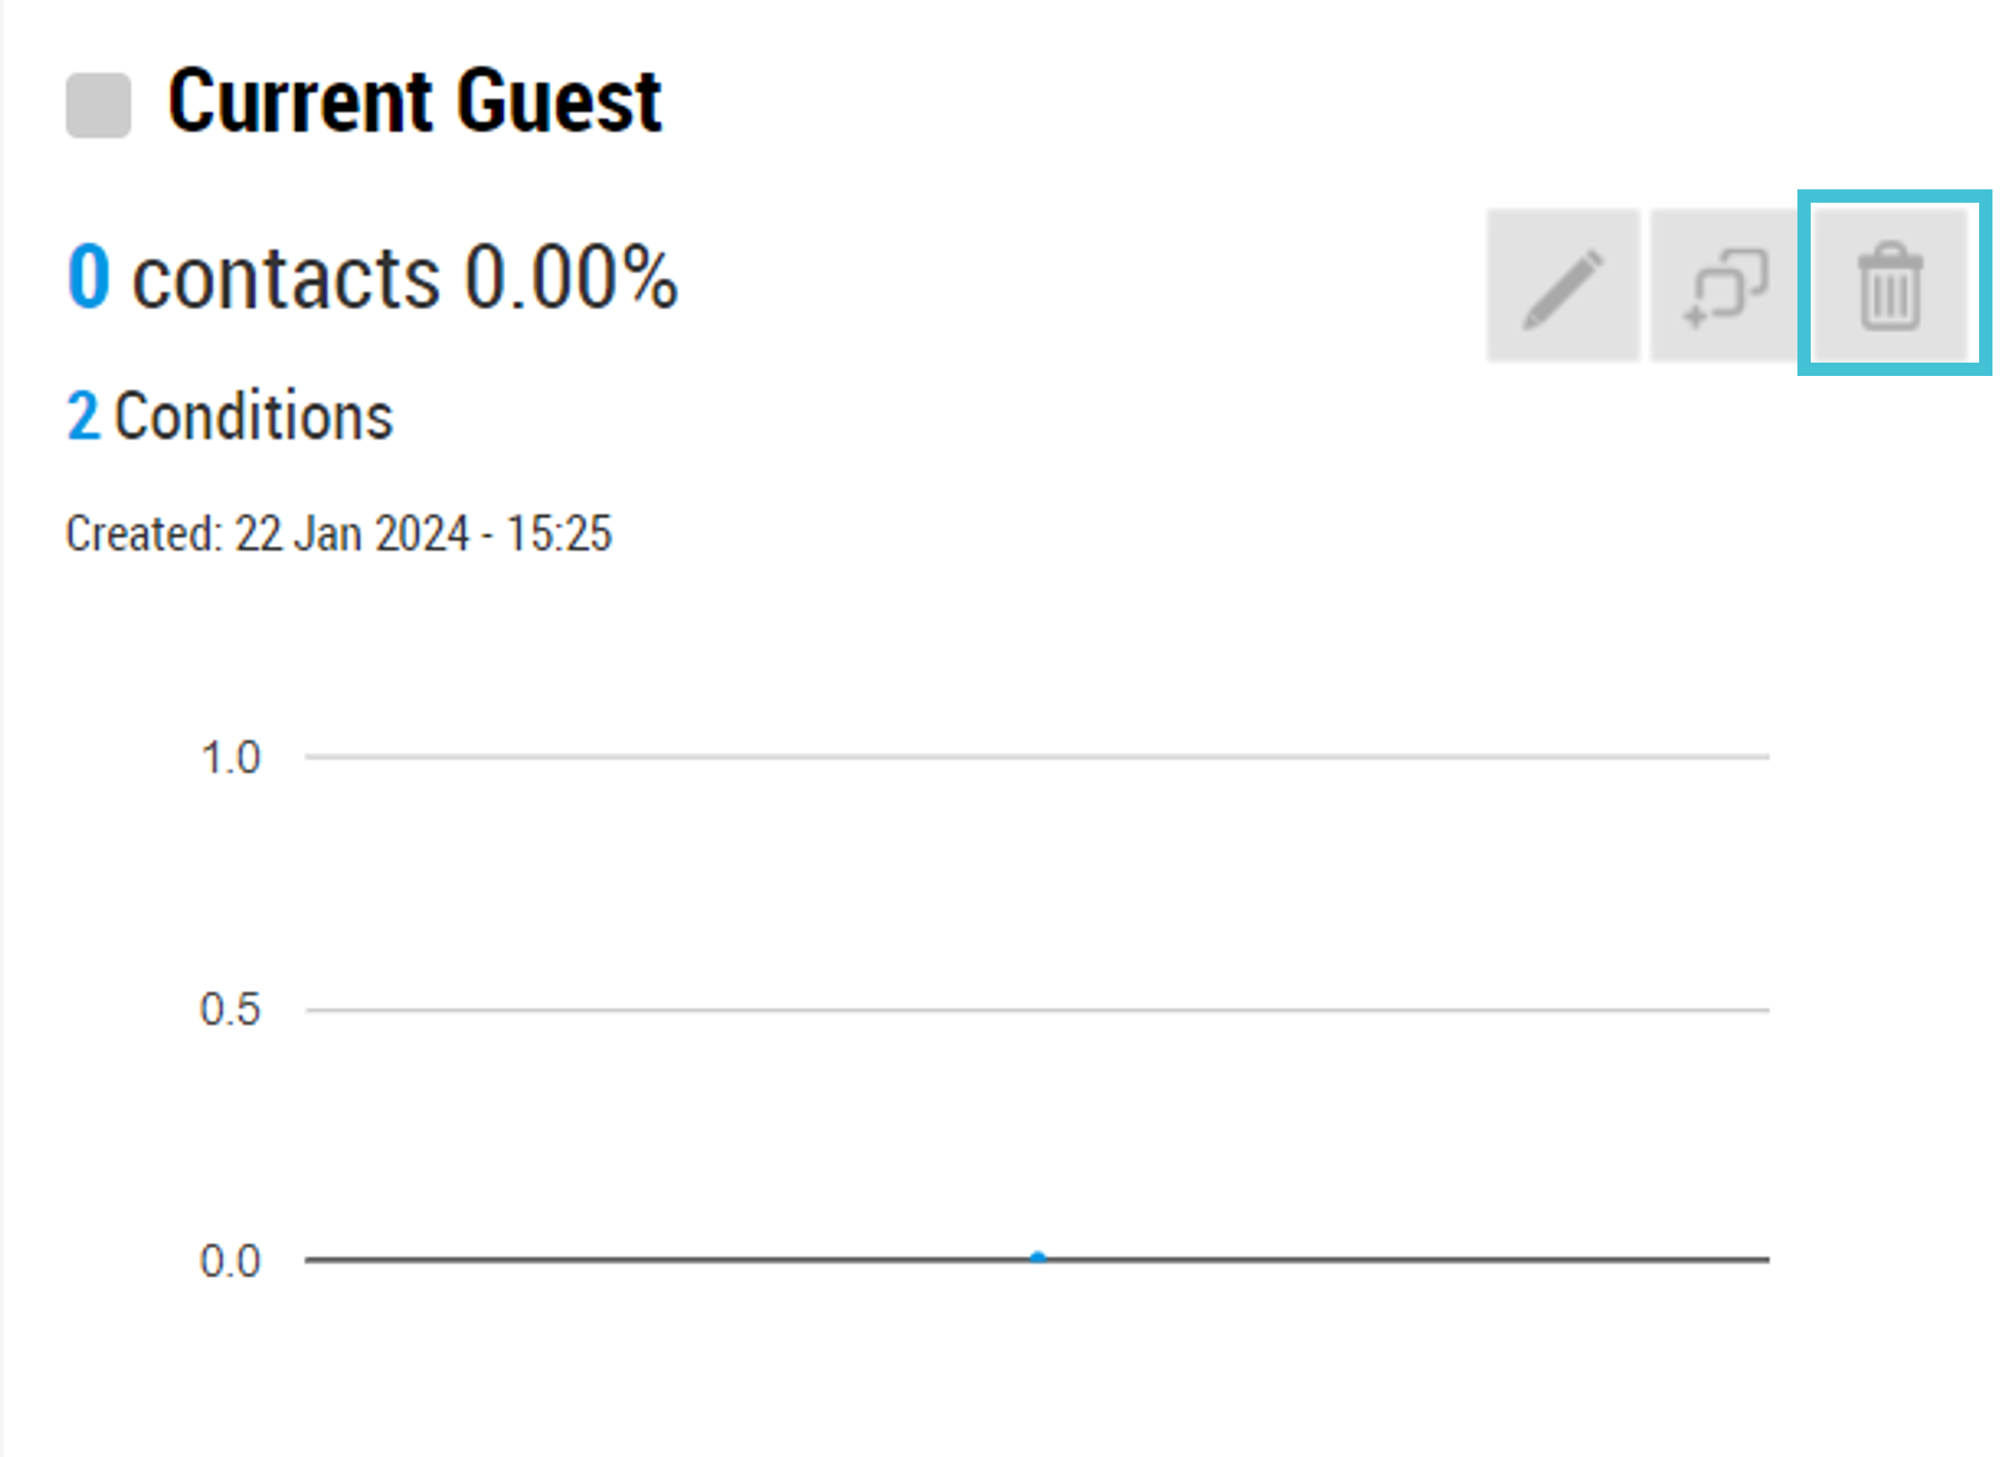The height and width of the screenshot is (1457, 2002).
Task: Open the Current Guest segment title
Action: 415,101
